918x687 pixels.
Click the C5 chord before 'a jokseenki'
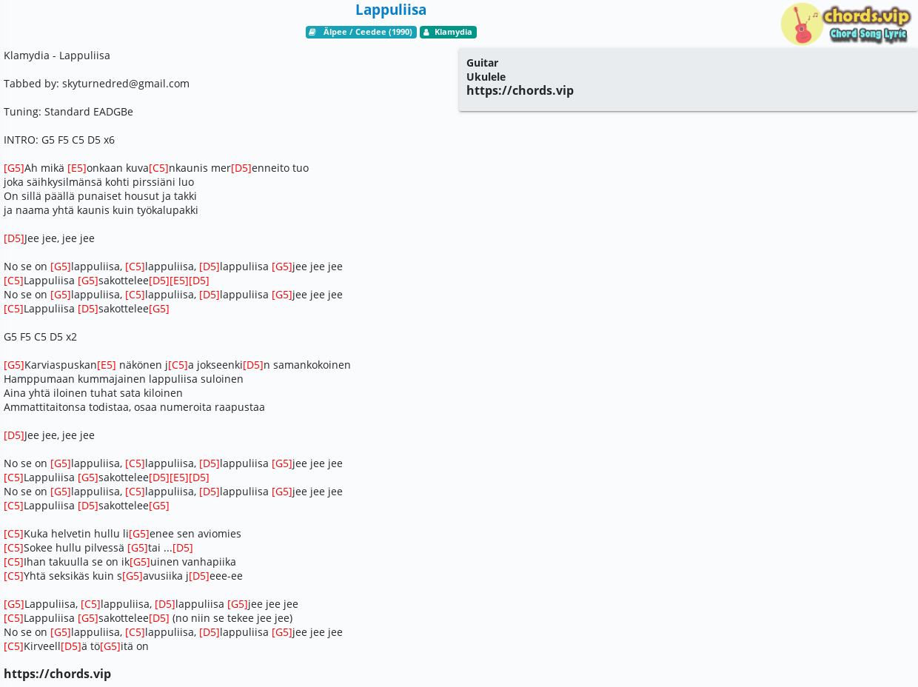pyautogui.click(x=178, y=365)
